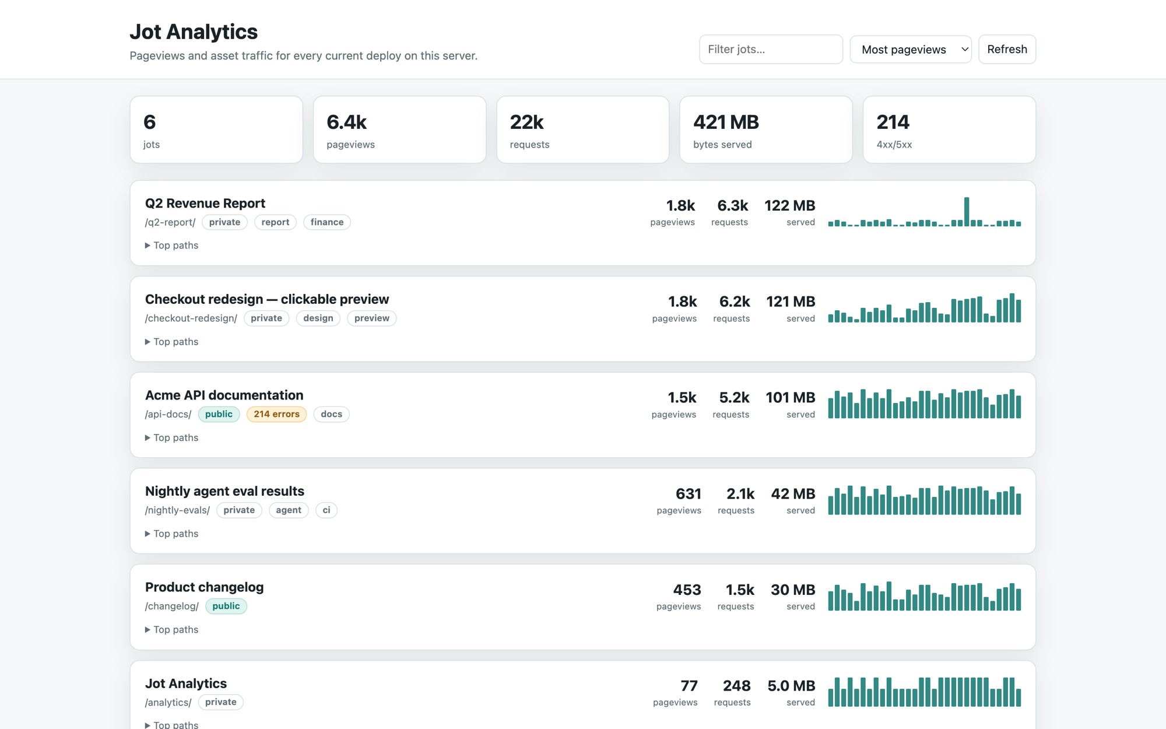This screenshot has width=1166, height=729.
Task: Click the ci tag
Action: [326, 510]
